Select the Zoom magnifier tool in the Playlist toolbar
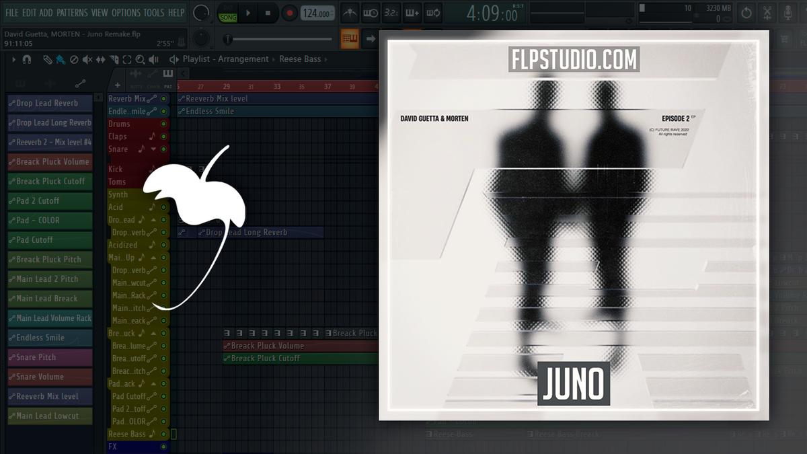 (141, 59)
